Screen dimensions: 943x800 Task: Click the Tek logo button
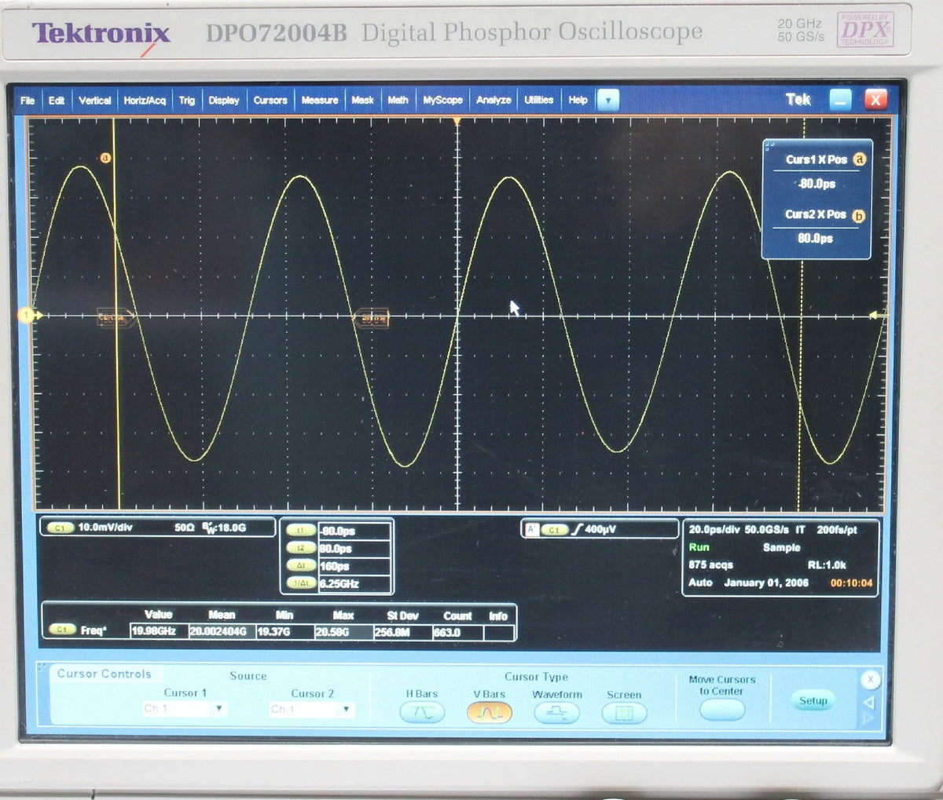pyautogui.click(x=798, y=100)
